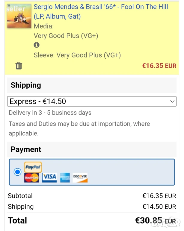Viewport: 184px width, 231px height.
Task: Delete item with the trash can icon
Action: (x=19, y=66)
